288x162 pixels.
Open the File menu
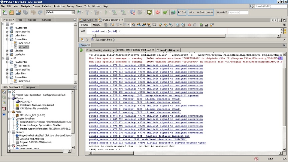(x=3, y=6)
